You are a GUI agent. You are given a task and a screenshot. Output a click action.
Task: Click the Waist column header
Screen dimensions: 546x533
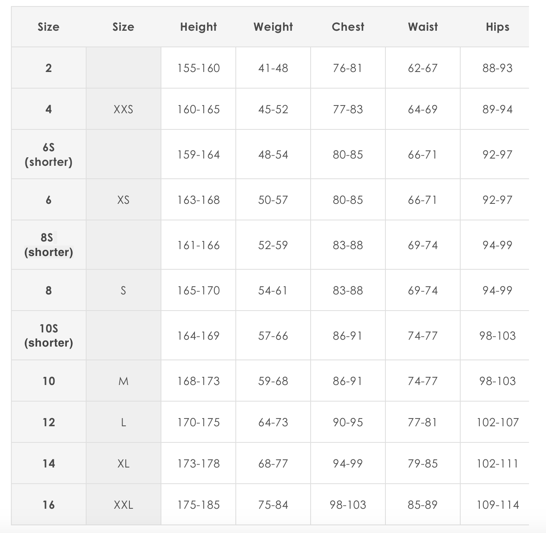(x=423, y=27)
